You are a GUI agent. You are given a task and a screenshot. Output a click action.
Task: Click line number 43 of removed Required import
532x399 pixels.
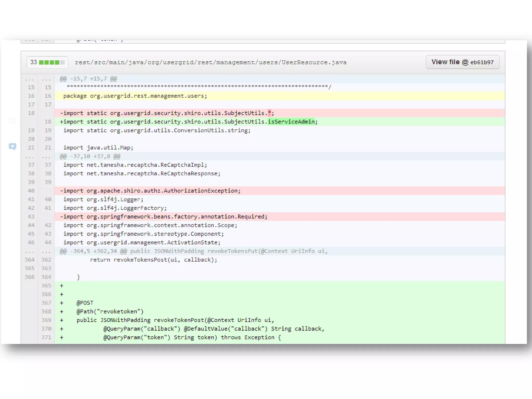point(31,217)
